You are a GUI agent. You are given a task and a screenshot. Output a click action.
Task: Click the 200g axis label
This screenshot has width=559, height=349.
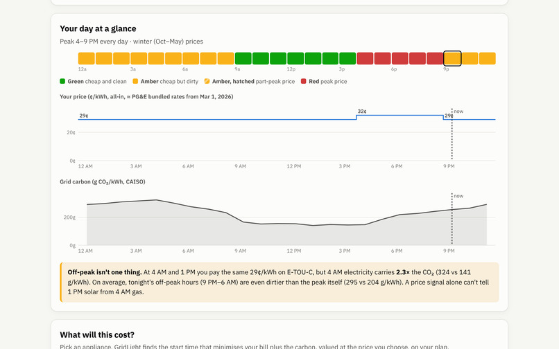tap(69, 217)
